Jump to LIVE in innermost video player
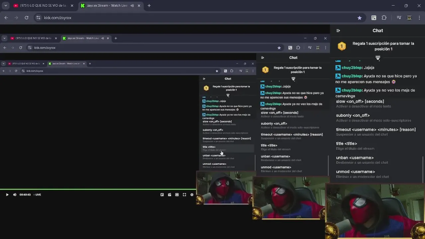The height and width of the screenshot is (239, 425). click(x=37, y=195)
